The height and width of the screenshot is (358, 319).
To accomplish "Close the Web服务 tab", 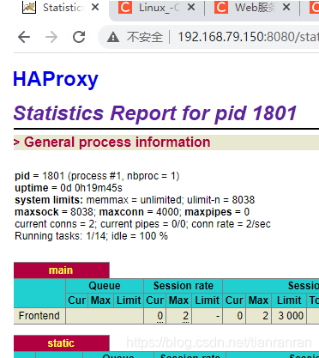I will 286,7.
